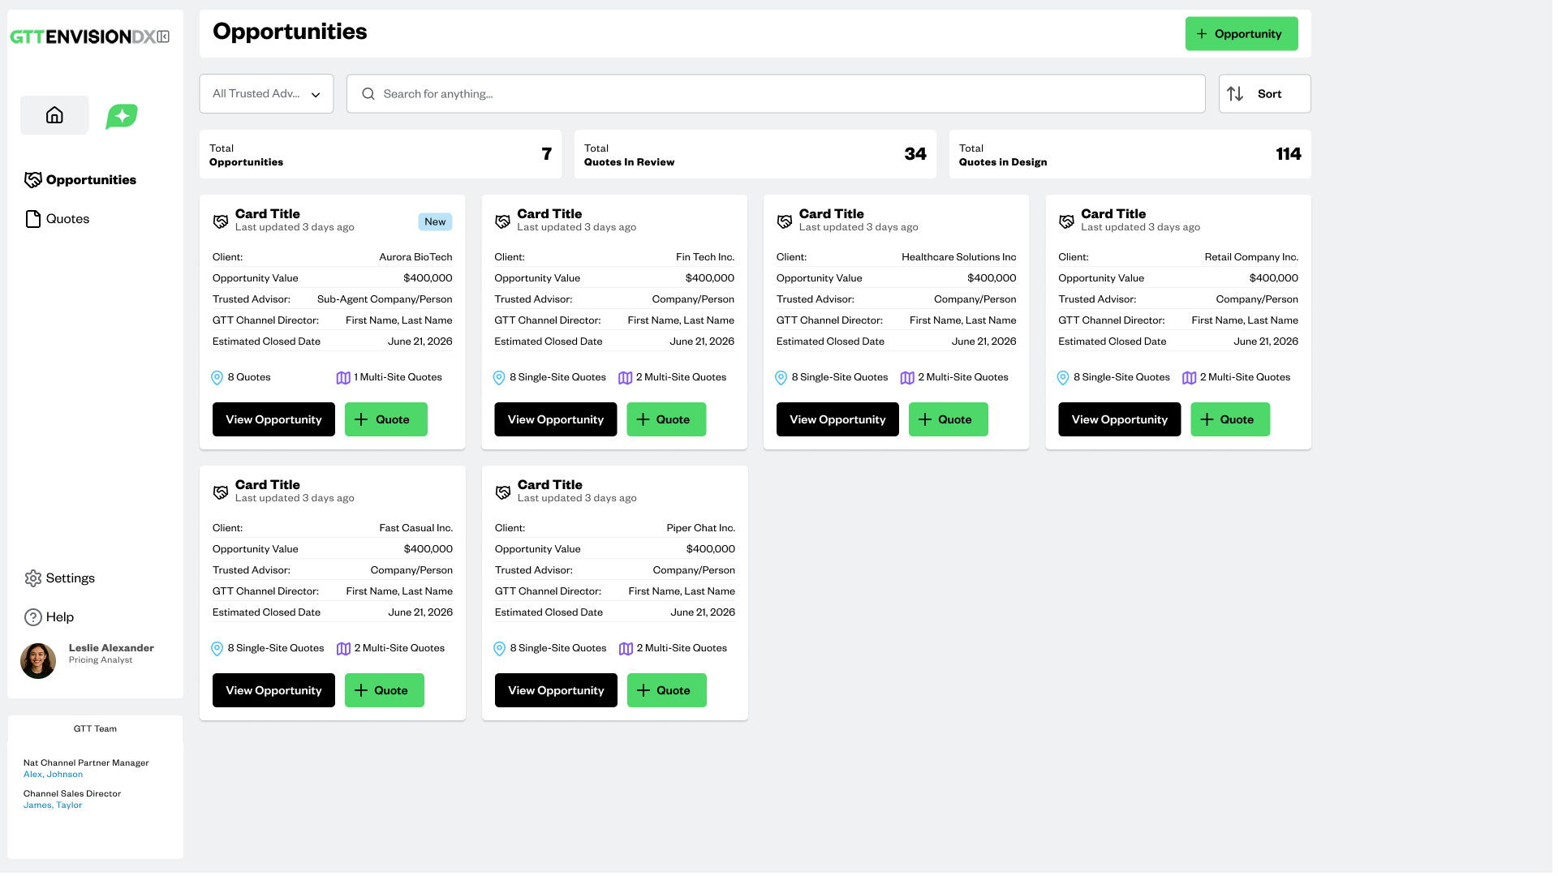View Opportunity for Healthcare Solutions Inc
1558x876 pixels.
[837, 419]
